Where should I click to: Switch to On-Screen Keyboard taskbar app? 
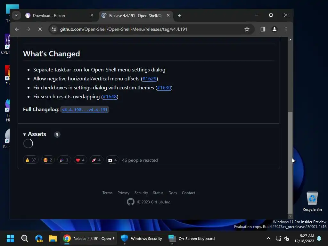[192, 238]
